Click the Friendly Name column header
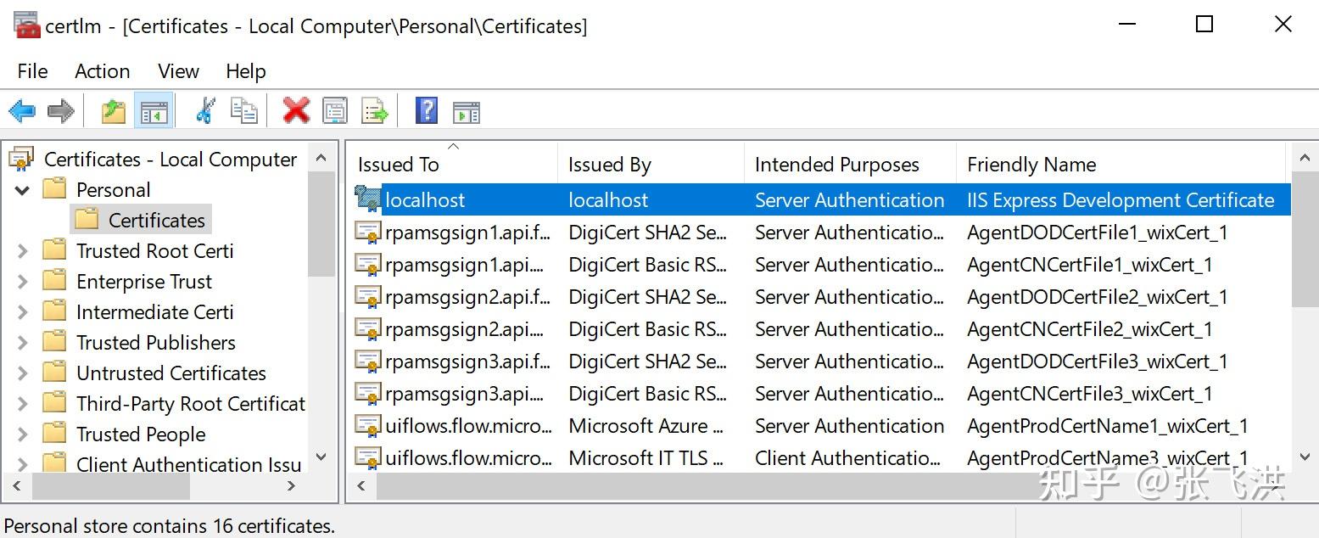 click(1031, 163)
